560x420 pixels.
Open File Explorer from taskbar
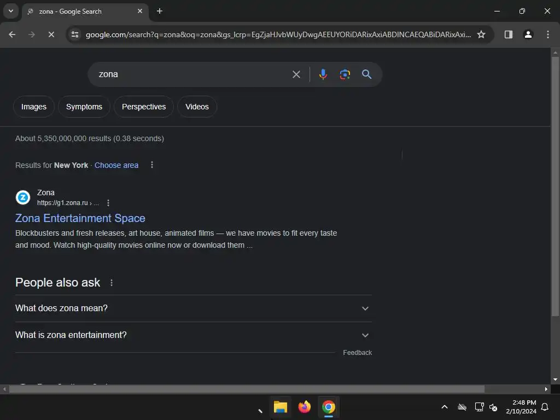point(281,407)
